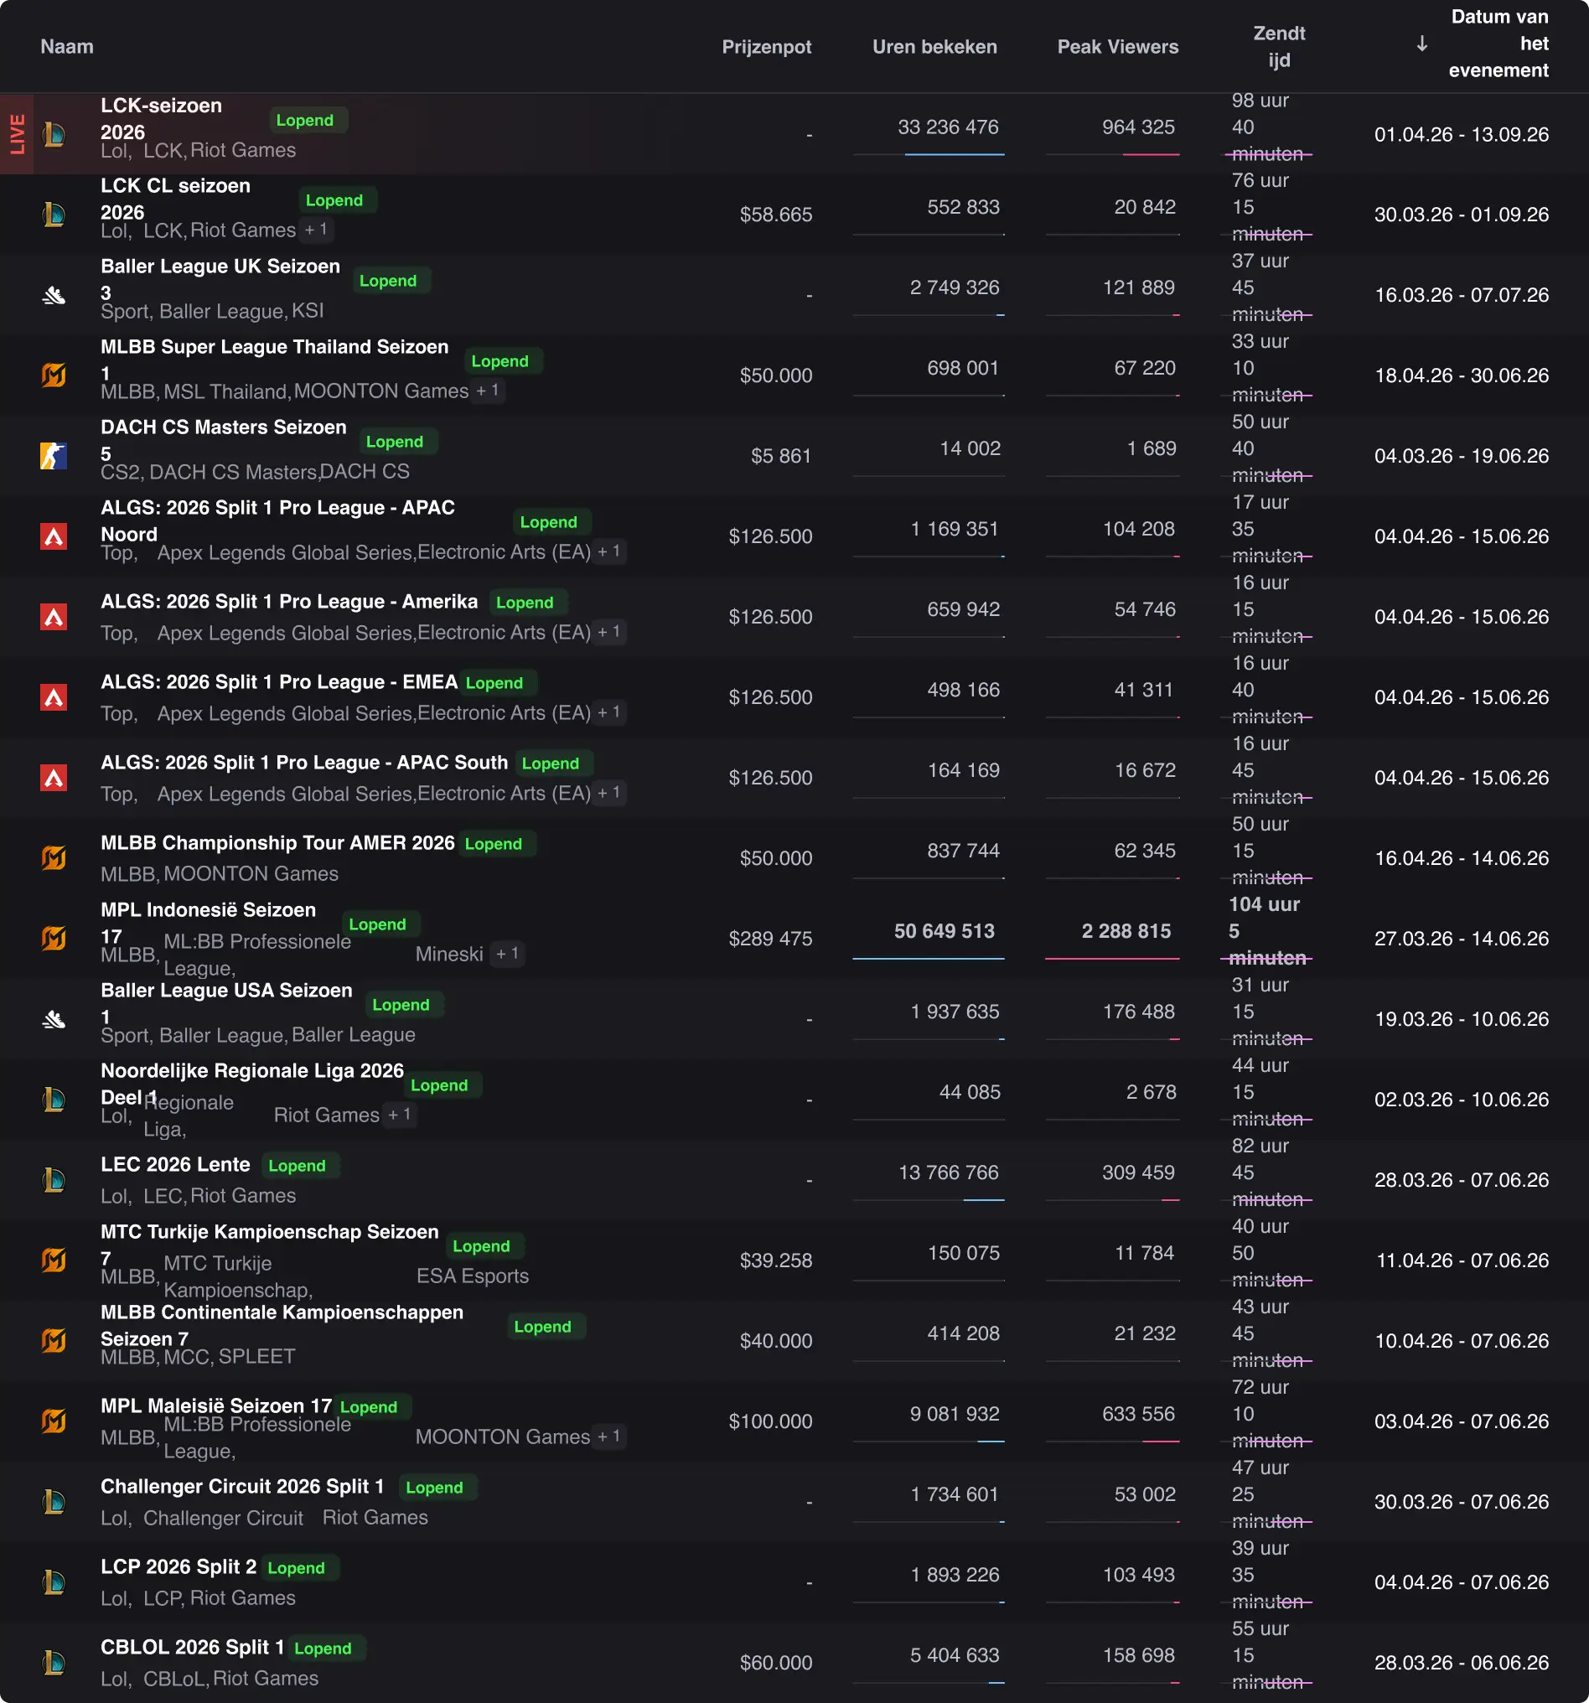Click the MLBB icon for MTC Turkije Kampioenschap
This screenshot has height=1703, width=1589.
[x=54, y=1261]
